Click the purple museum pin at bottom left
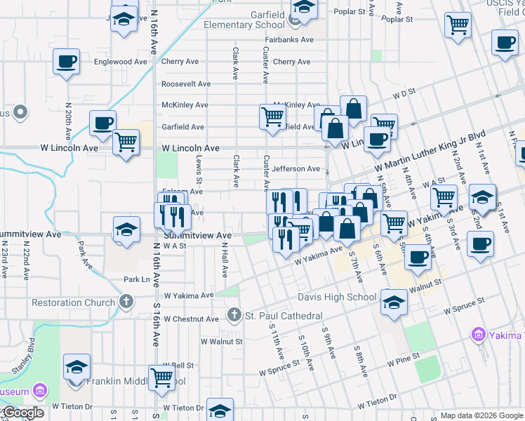The height and width of the screenshot is (421, 525). pos(40,390)
